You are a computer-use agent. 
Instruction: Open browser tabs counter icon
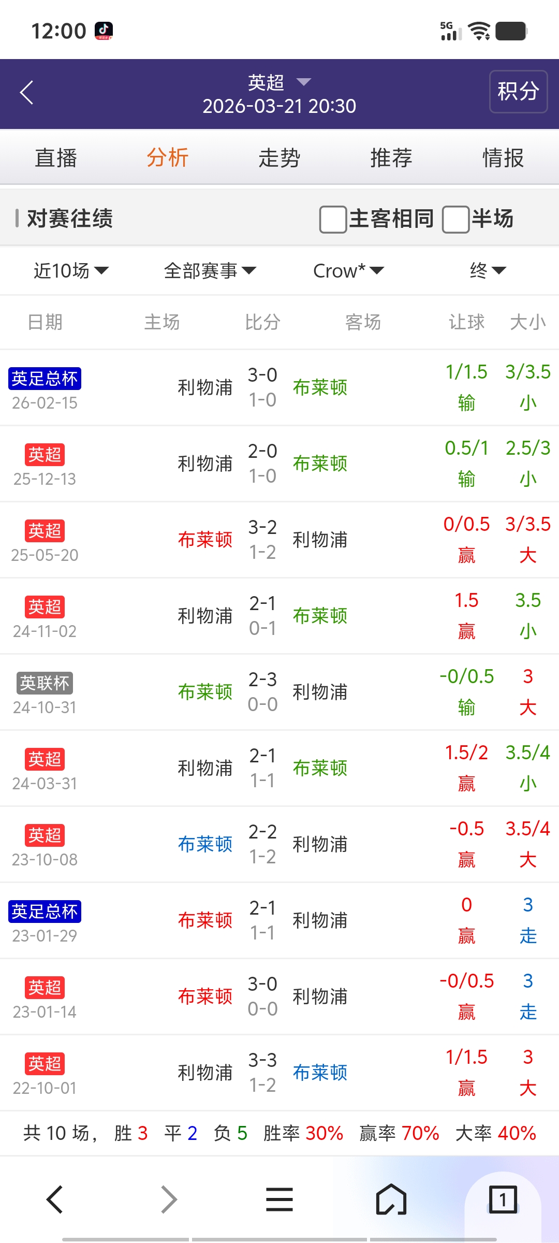click(503, 1199)
